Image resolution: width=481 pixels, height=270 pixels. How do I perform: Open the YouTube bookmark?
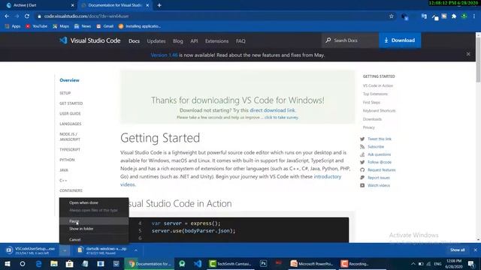37,26
